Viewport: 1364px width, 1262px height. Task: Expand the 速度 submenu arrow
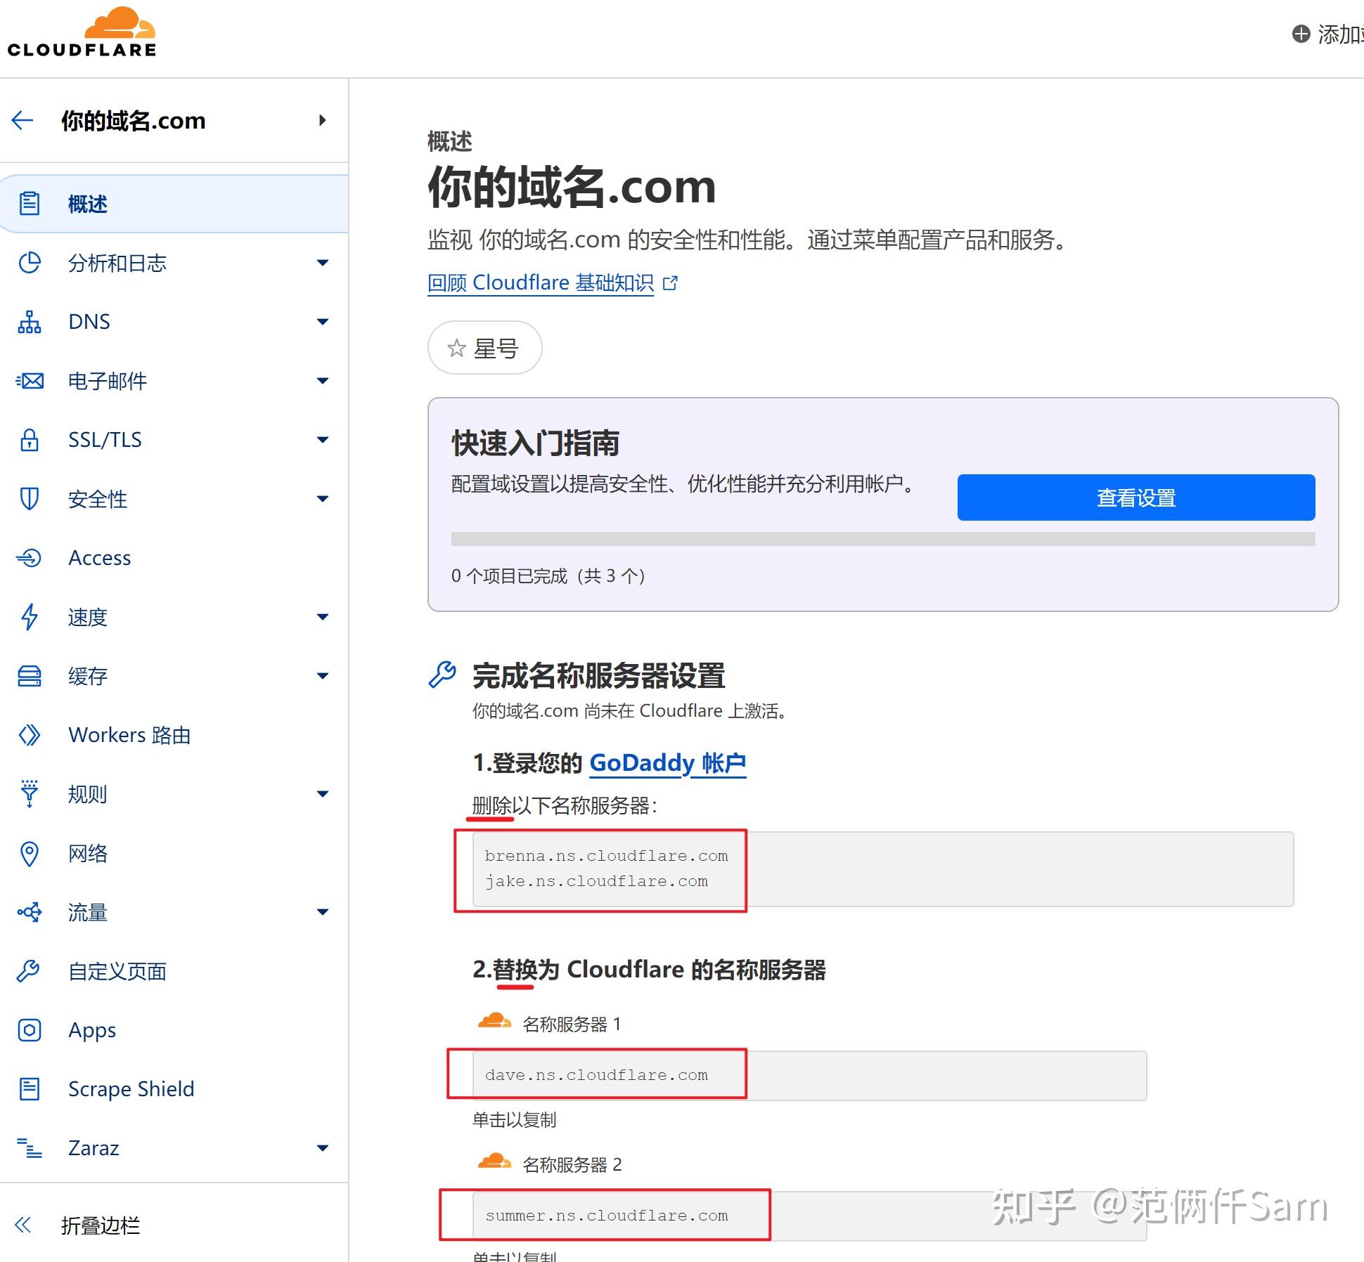coord(323,617)
